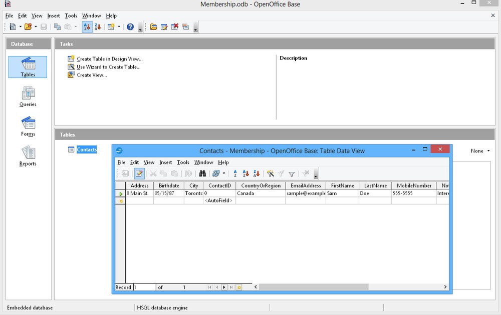
Task: Open Edit menu in Table Data View
Action: click(x=134, y=162)
